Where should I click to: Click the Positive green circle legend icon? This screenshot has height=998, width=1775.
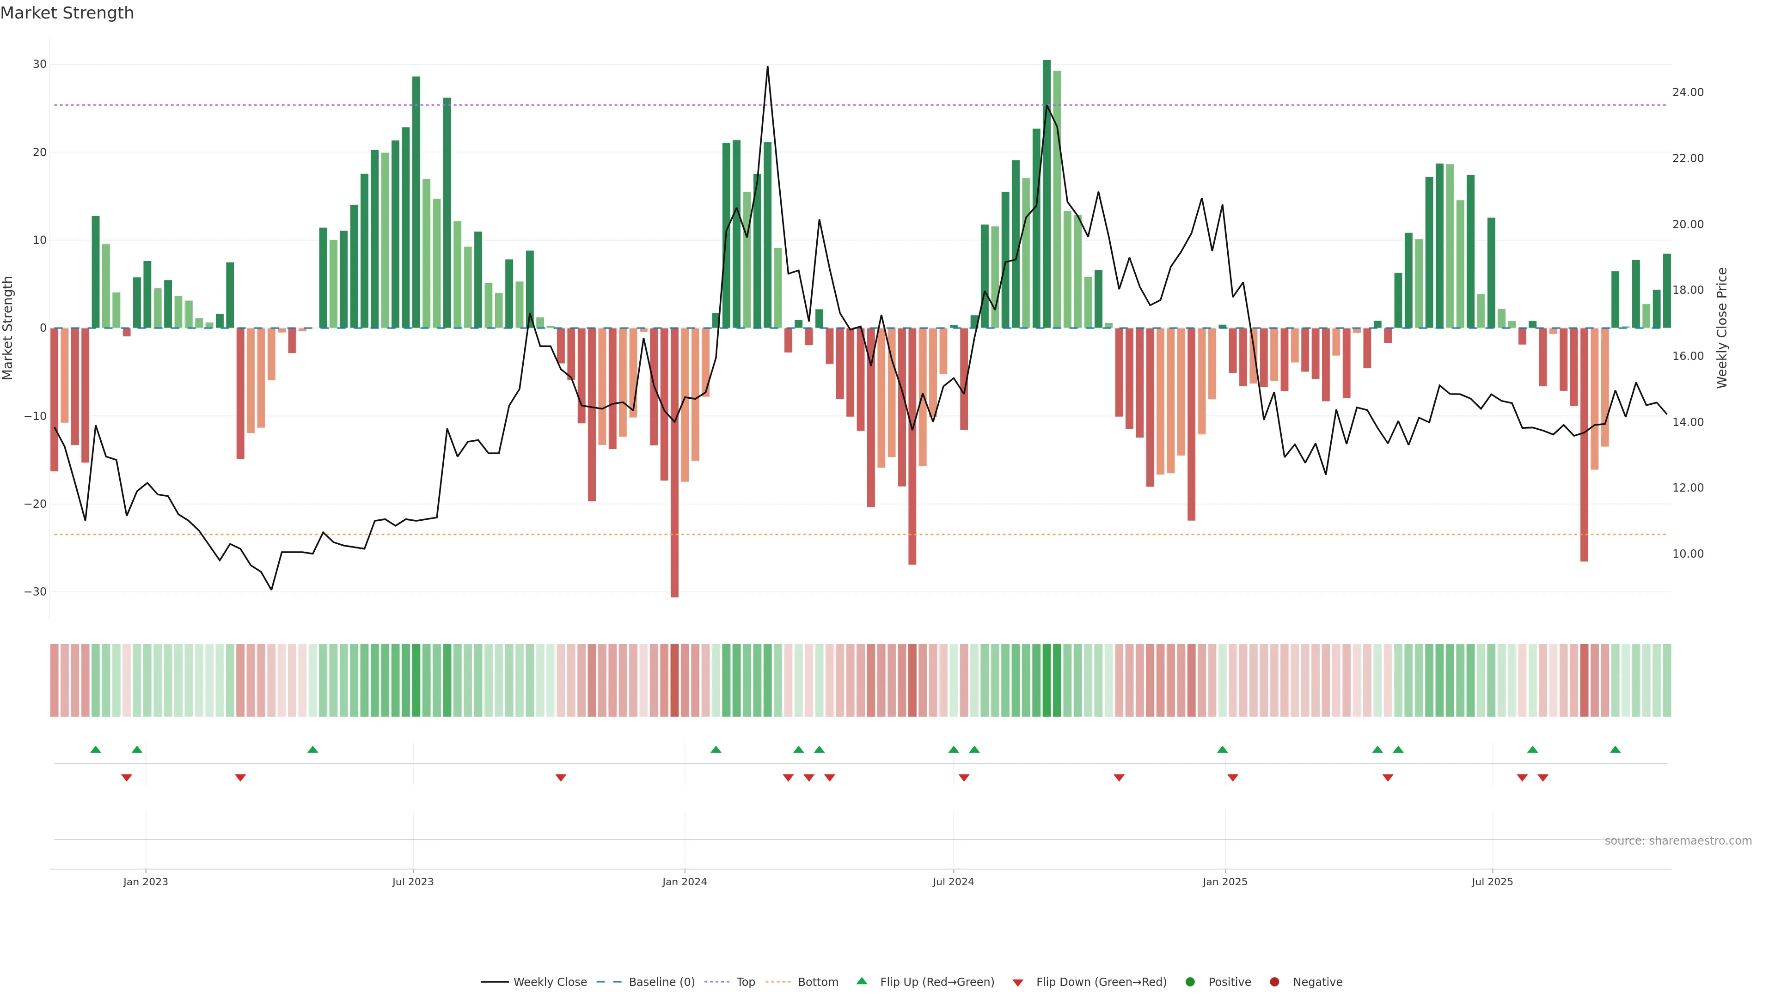tap(1190, 982)
